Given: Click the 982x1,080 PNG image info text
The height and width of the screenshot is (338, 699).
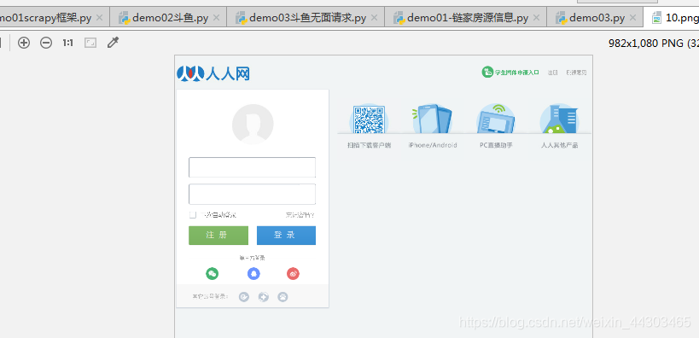Looking at the screenshot, I should tap(654, 44).
